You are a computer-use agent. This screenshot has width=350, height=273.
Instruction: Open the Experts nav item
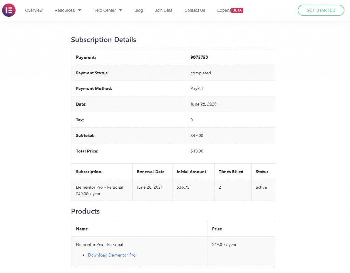tap(224, 10)
